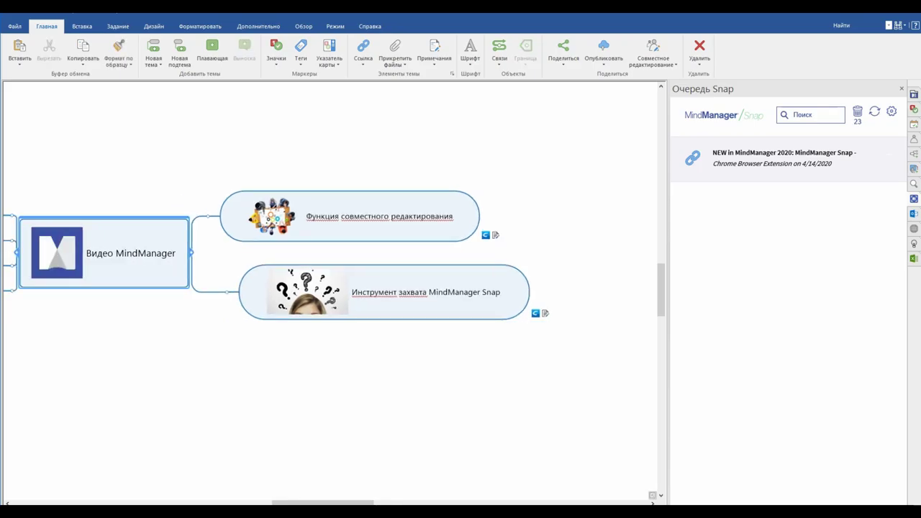This screenshot has height=518, width=921.
Task: Open the Файл menu tab
Action: click(x=14, y=26)
